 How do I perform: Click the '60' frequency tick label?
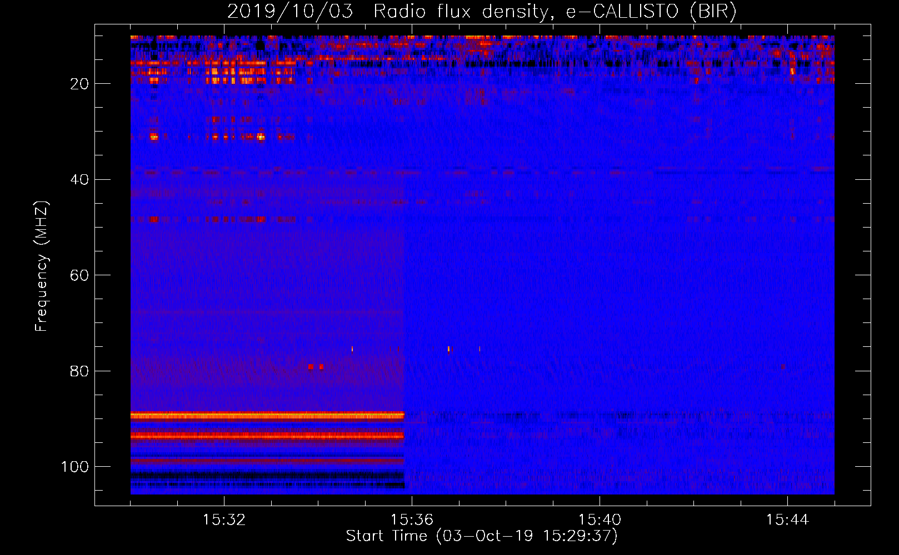click(79, 275)
